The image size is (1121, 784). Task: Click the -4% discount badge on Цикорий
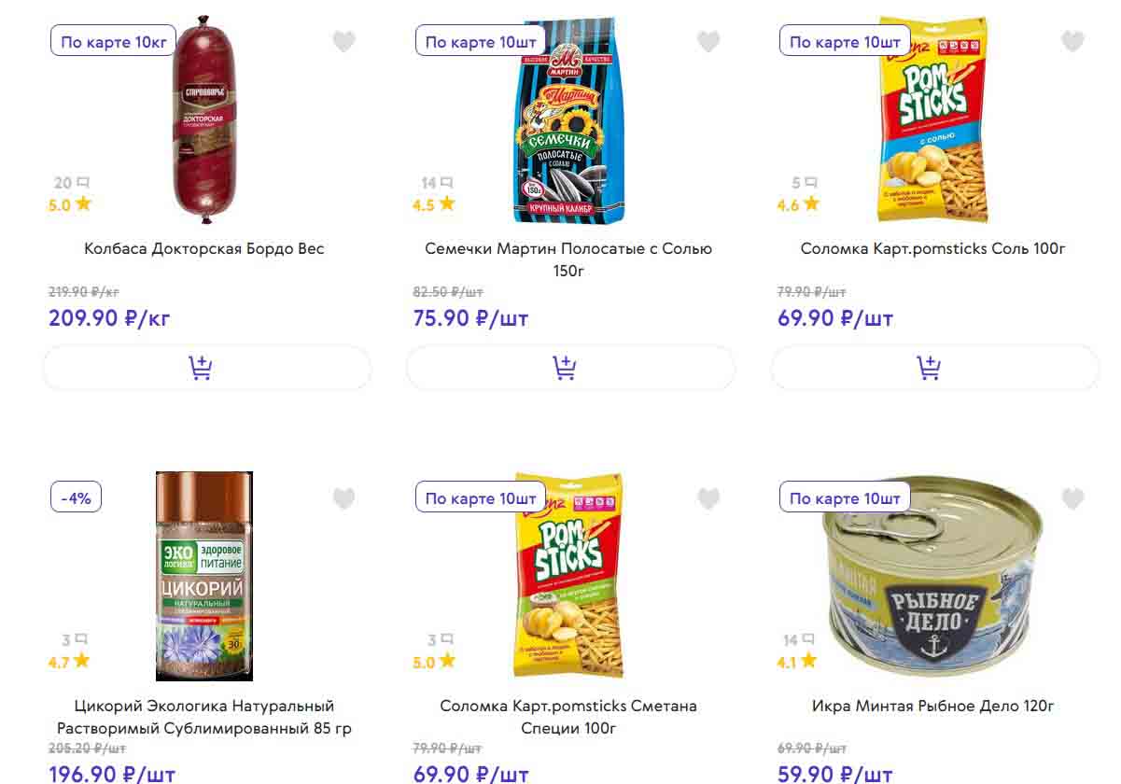76,498
